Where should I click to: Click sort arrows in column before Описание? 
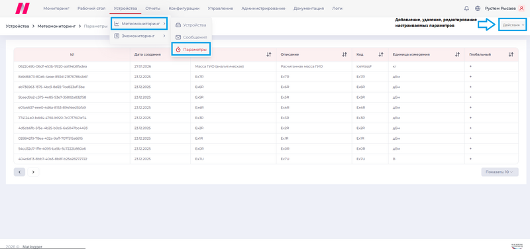coord(269,54)
